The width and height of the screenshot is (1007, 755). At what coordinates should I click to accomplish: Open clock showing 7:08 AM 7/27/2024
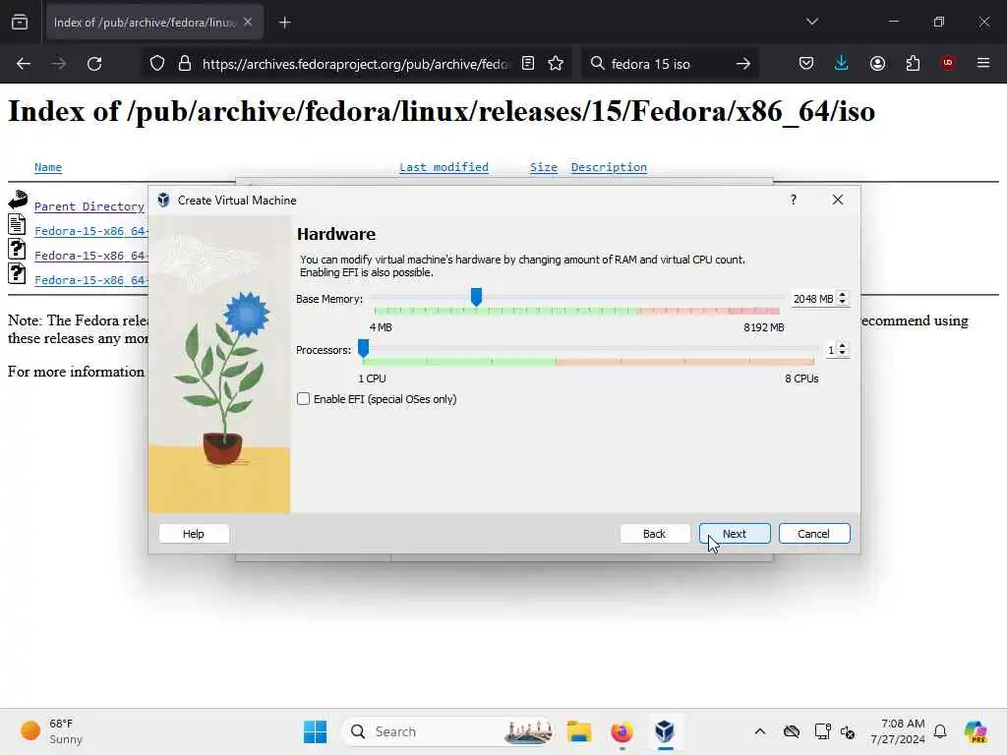[x=897, y=731]
